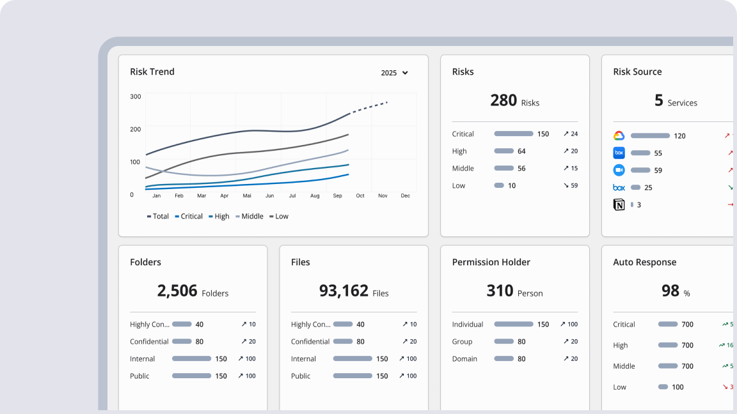Click the 5 Services total
This screenshot has width=737, height=414.
click(x=676, y=100)
